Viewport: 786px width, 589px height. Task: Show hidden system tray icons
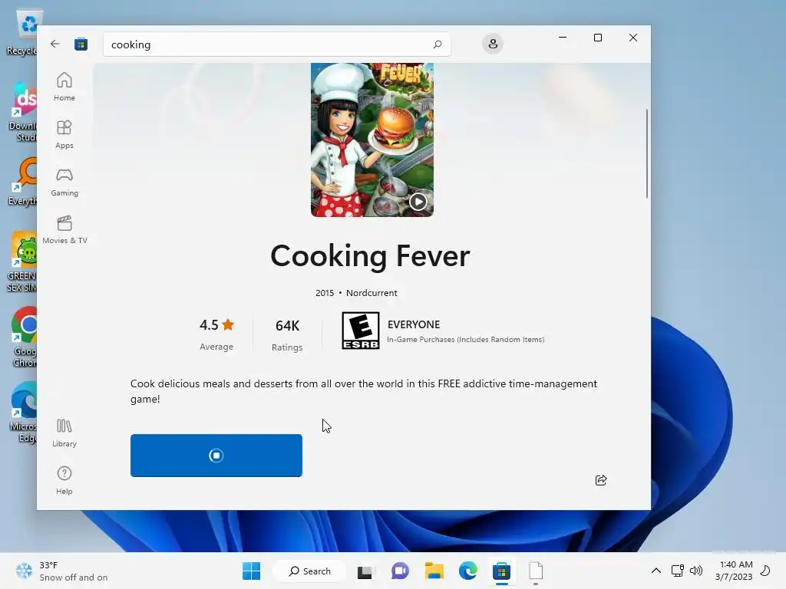656,571
